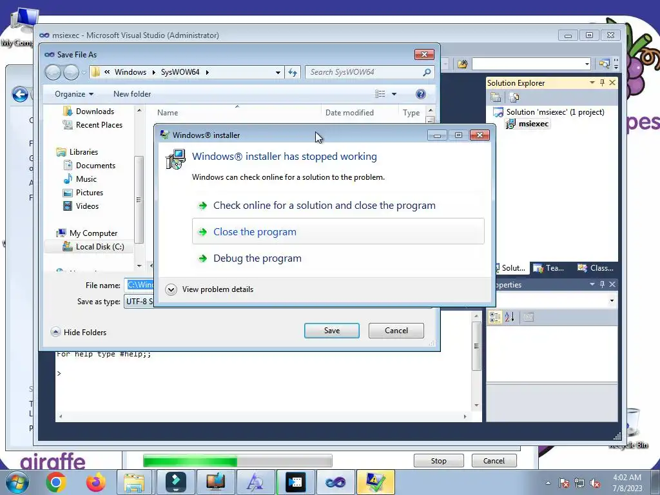Open the view options dropdown arrow

(394, 94)
